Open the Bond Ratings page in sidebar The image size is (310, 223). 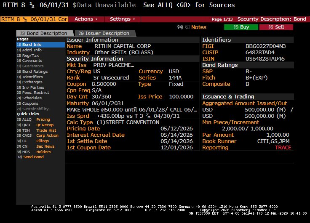pos(32,72)
